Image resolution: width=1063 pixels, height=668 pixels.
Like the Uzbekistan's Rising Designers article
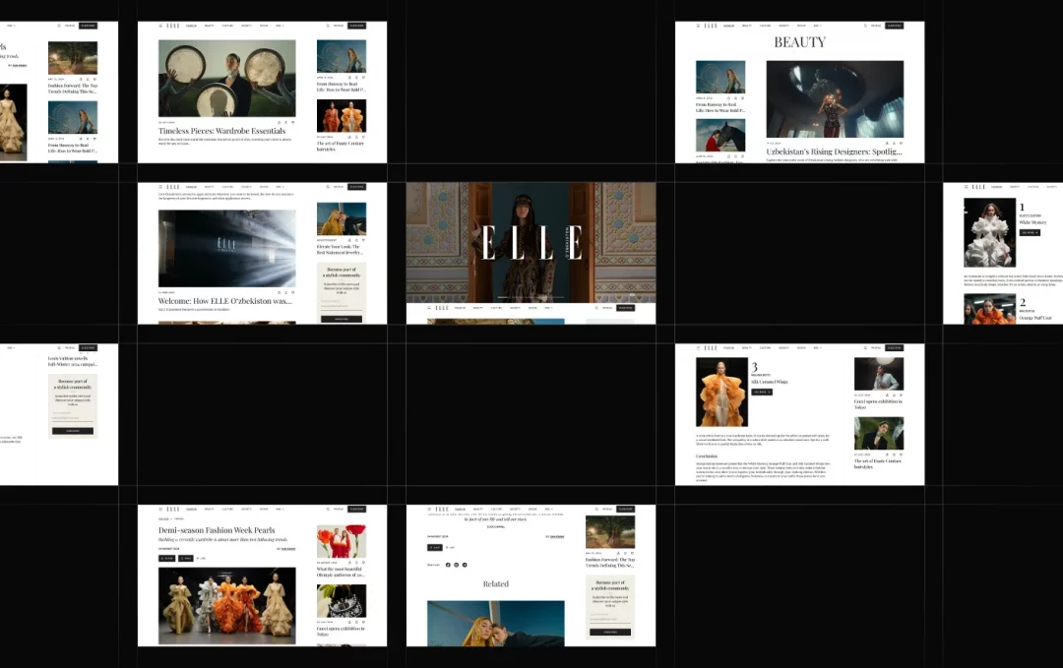click(x=901, y=143)
